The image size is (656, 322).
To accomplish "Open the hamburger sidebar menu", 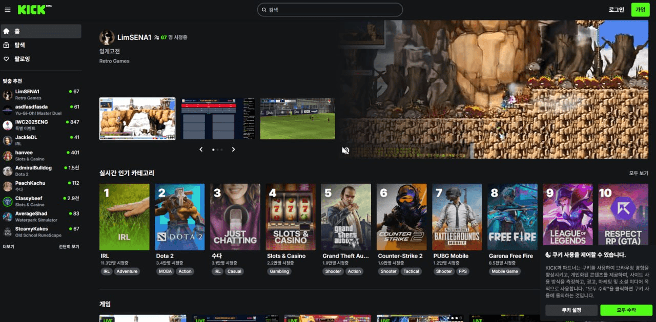I will click(x=7, y=10).
